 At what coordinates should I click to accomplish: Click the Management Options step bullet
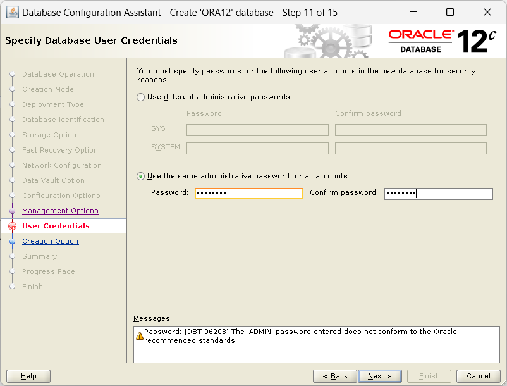pos(12,211)
